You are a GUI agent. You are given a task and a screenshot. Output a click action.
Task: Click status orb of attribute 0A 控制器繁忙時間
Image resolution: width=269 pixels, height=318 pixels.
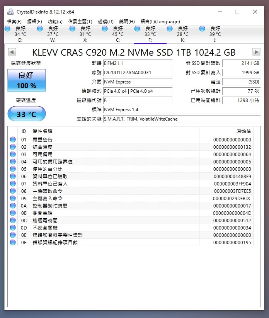[x=13, y=206]
